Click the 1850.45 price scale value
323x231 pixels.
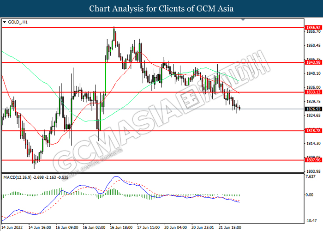(313, 45)
